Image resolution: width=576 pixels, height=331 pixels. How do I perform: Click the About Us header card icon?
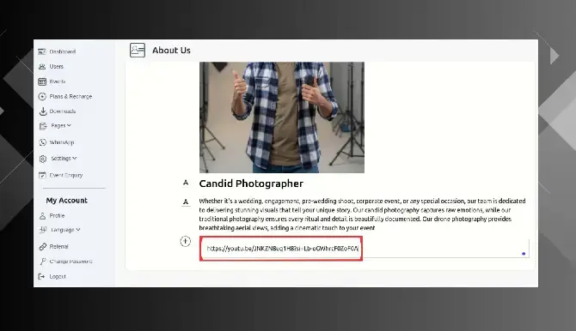[138, 51]
